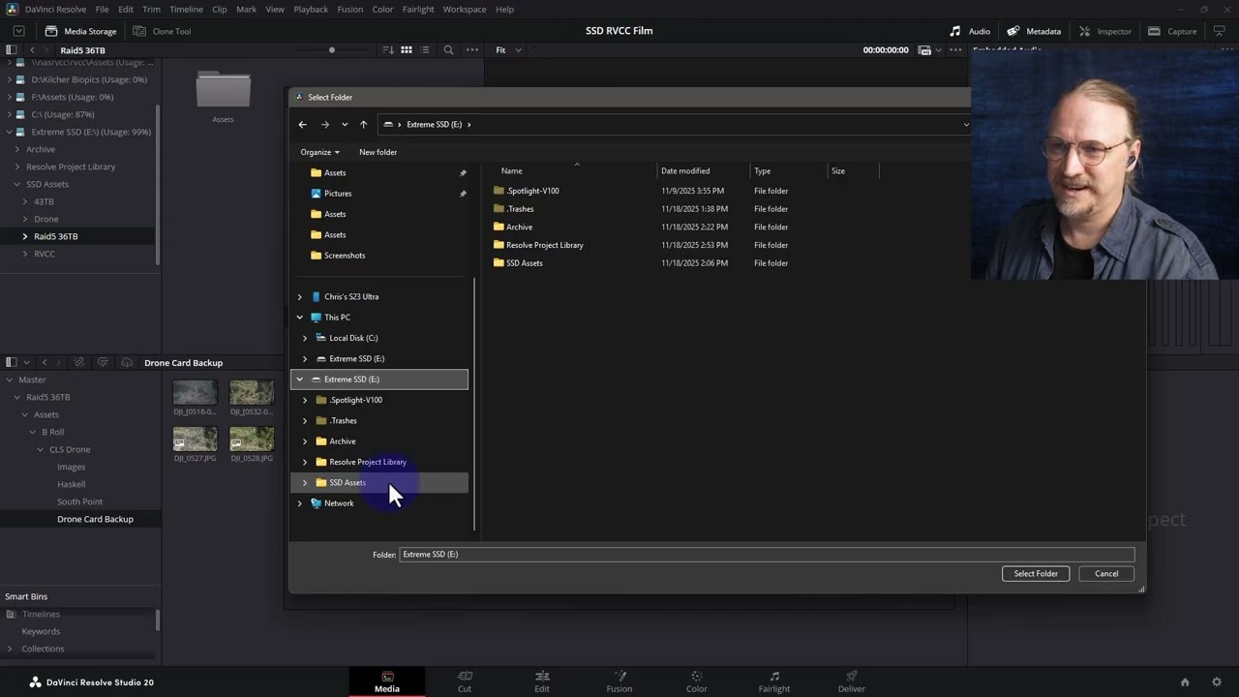The height and width of the screenshot is (697, 1239).
Task: Select Archive folder in file list
Action: [x=519, y=227]
